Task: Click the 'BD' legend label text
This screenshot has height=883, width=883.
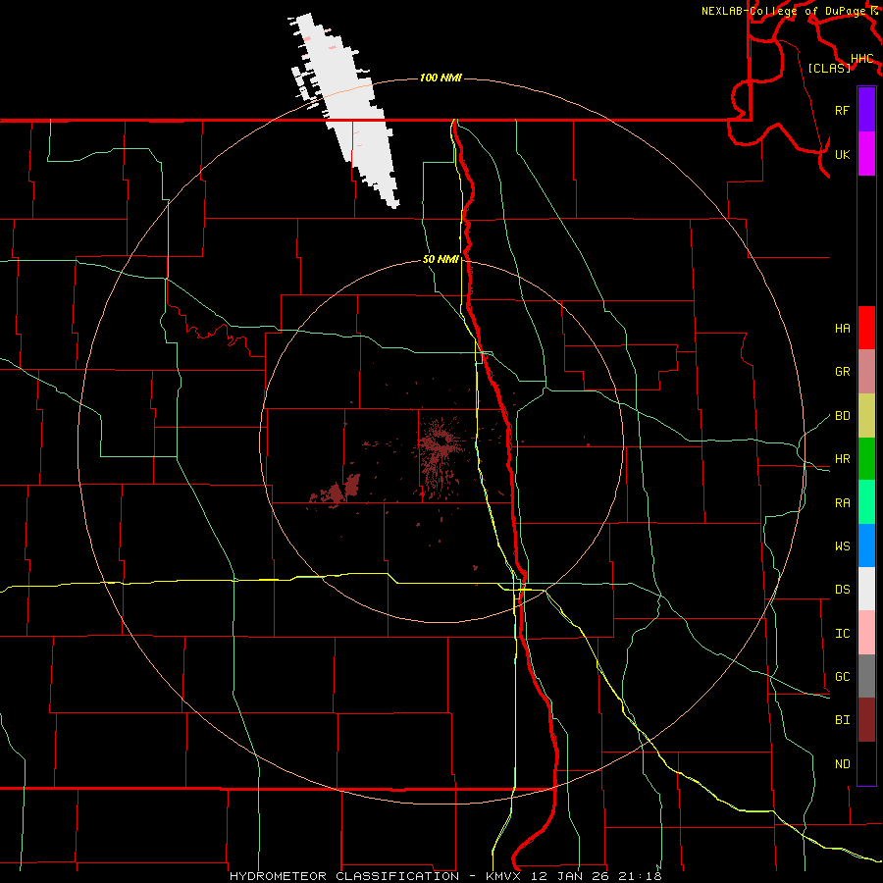Action: [x=842, y=416]
